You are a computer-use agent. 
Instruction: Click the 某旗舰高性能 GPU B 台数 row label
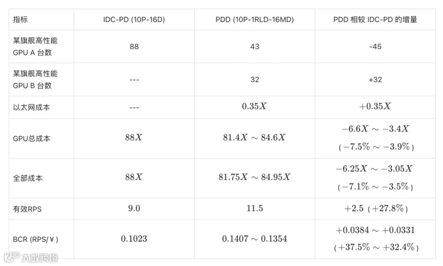coord(35,79)
